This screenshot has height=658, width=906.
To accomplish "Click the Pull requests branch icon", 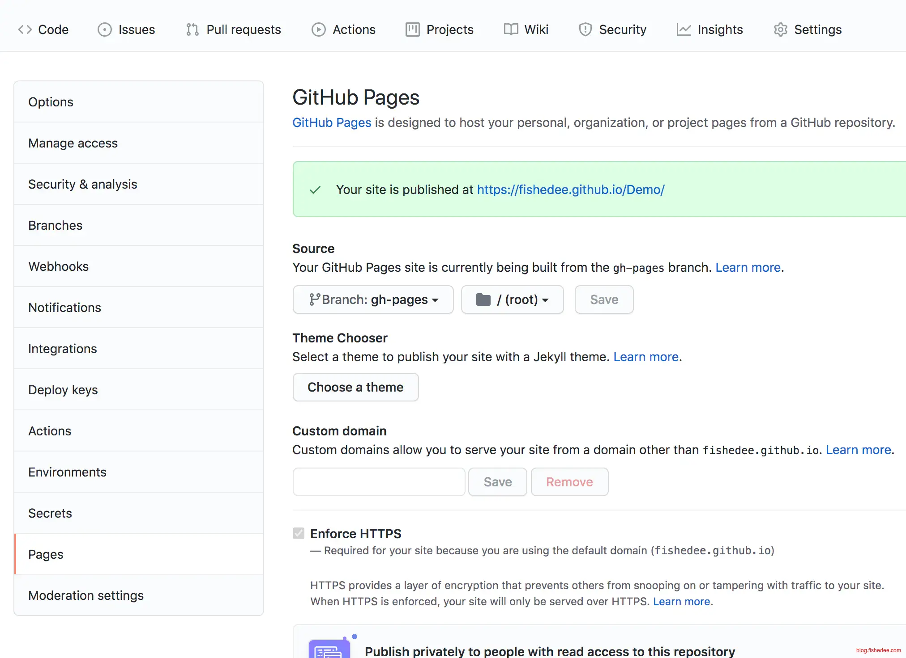I will tap(192, 30).
